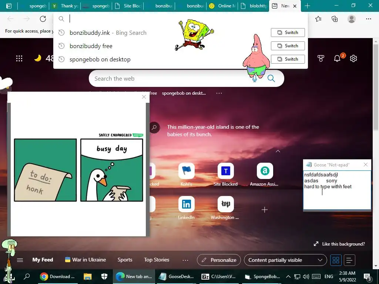Open the LinkedIn quick link tile
Image resolution: width=379 pixels, height=284 pixels.
[x=187, y=208]
